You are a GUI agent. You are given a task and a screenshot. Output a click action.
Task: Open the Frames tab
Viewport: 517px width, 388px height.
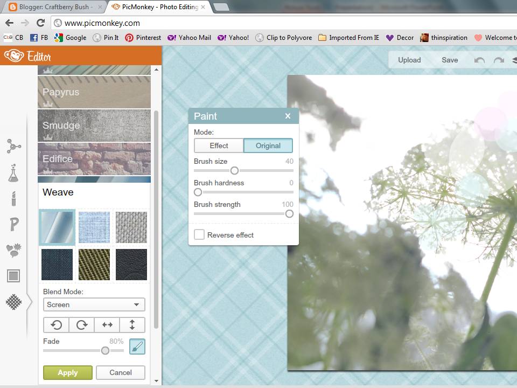click(13, 276)
